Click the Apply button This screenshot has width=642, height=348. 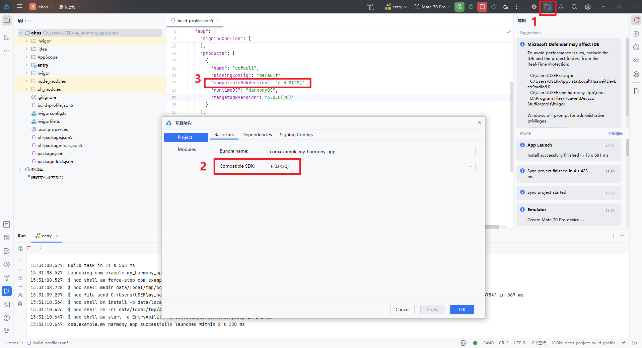tap(432, 310)
